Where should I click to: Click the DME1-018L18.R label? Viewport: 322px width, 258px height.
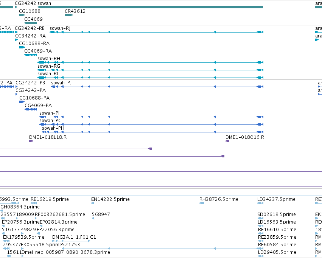[48, 137]
